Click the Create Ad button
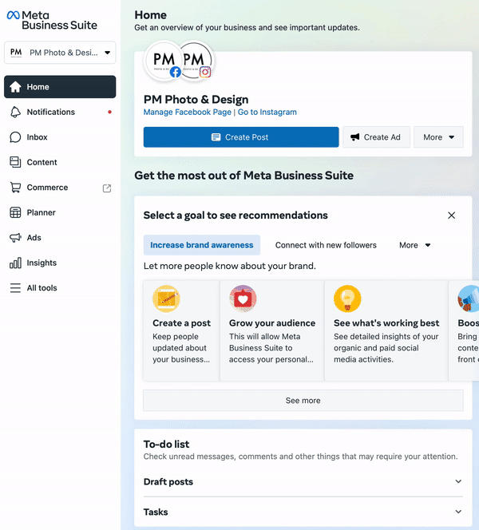The height and width of the screenshot is (530, 479). pyautogui.click(x=376, y=137)
